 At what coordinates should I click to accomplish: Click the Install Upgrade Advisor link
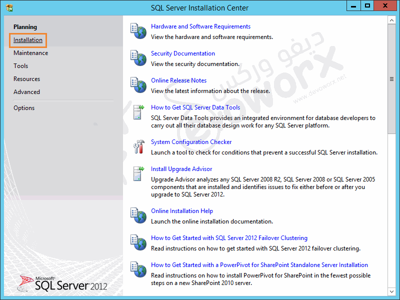tap(181, 169)
